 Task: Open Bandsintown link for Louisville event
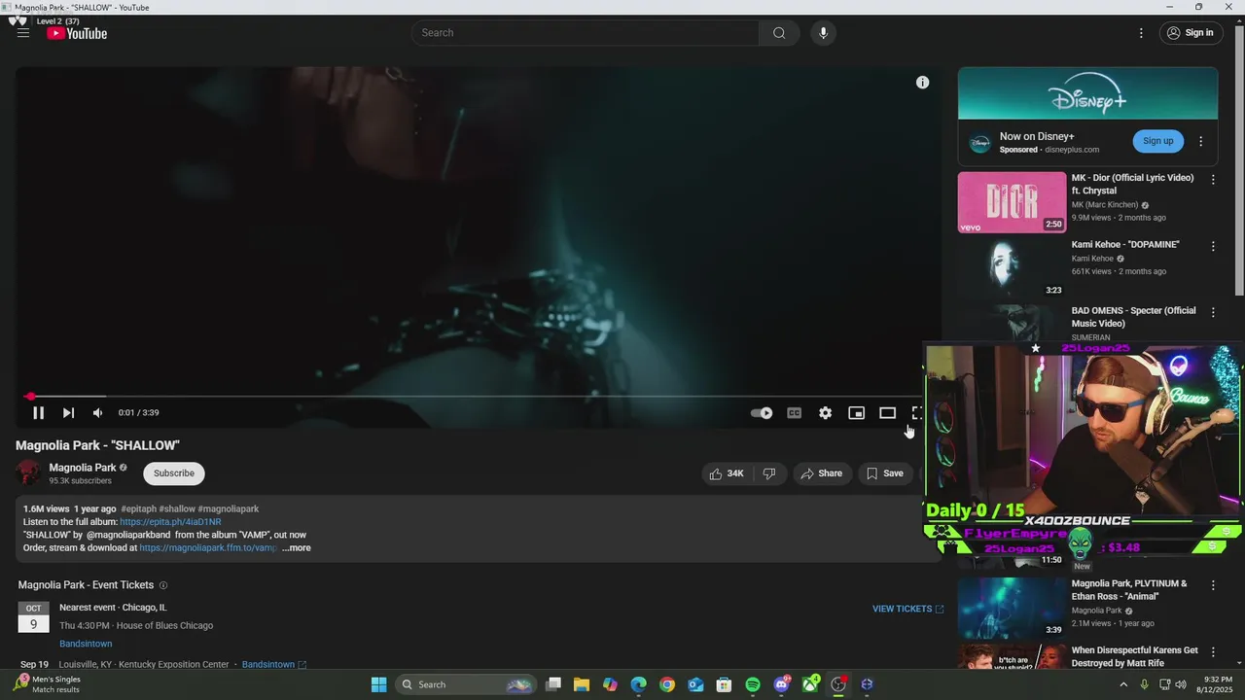pos(273,665)
